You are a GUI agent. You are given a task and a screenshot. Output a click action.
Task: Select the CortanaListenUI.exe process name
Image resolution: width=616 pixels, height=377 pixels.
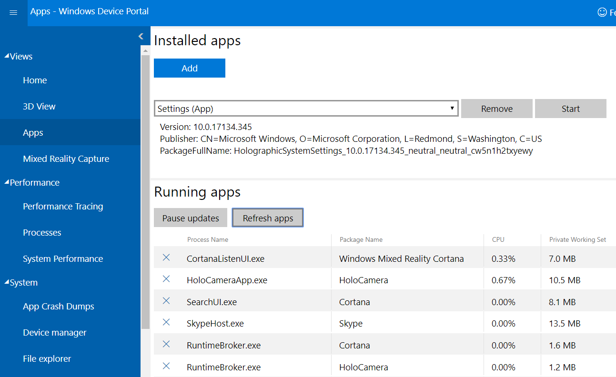225,259
